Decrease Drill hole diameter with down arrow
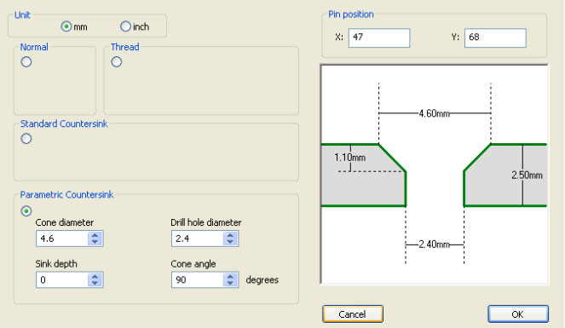 coord(230,242)
